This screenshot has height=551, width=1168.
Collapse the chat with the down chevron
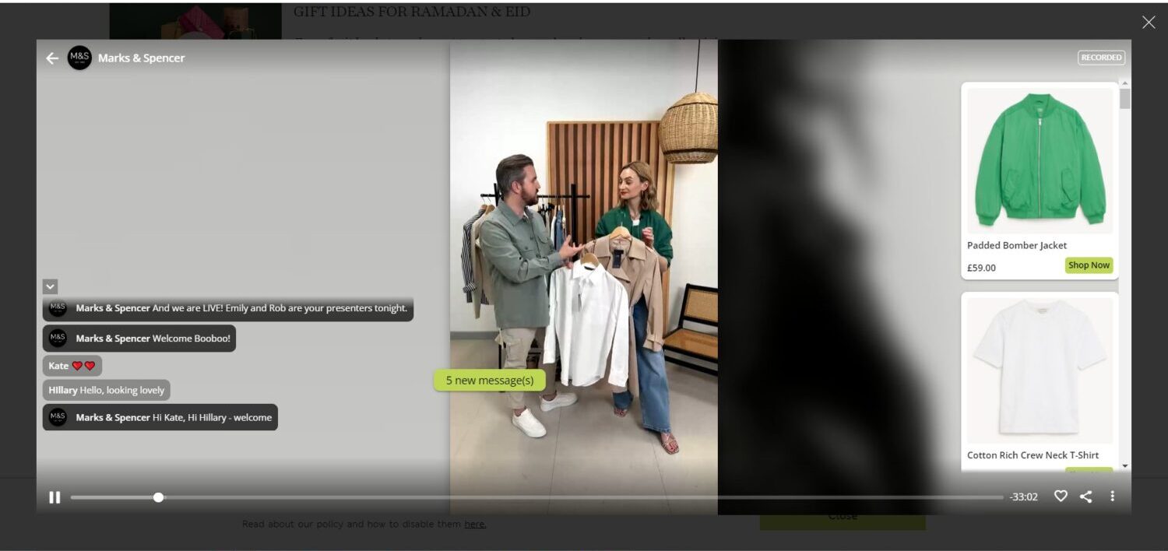coord(50,286)
